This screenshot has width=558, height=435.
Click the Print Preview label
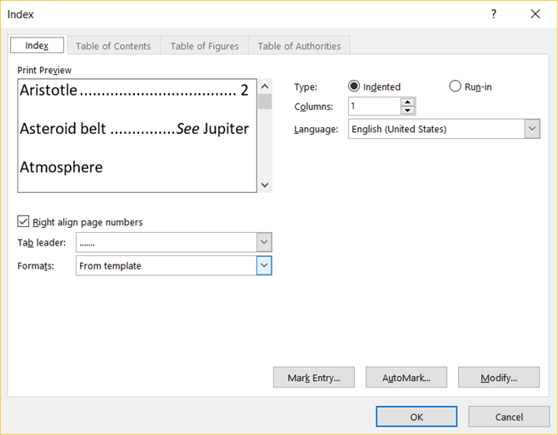[44, 70]
